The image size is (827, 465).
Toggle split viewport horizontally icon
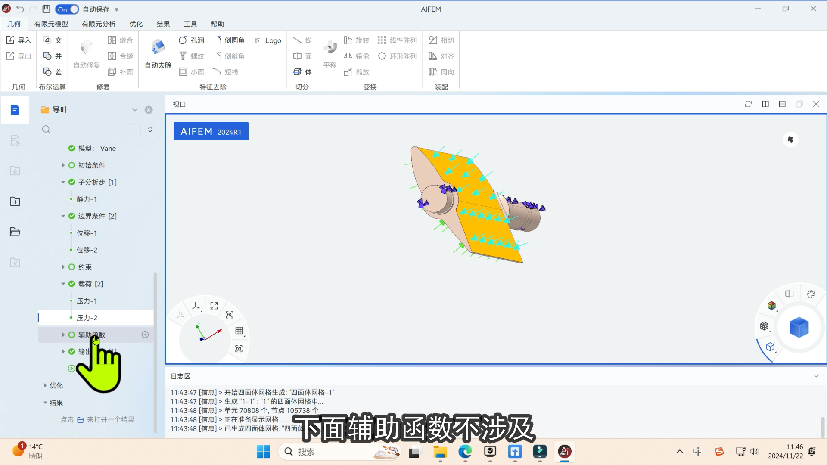782,104
